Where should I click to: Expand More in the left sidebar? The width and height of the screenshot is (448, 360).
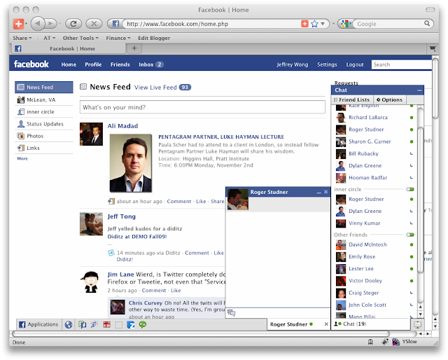pos(22,158)
